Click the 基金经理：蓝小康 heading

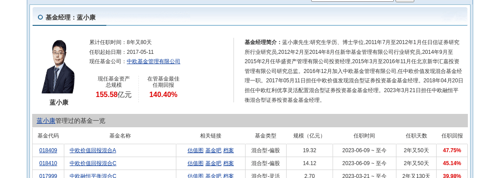click(x=71, y=17)
